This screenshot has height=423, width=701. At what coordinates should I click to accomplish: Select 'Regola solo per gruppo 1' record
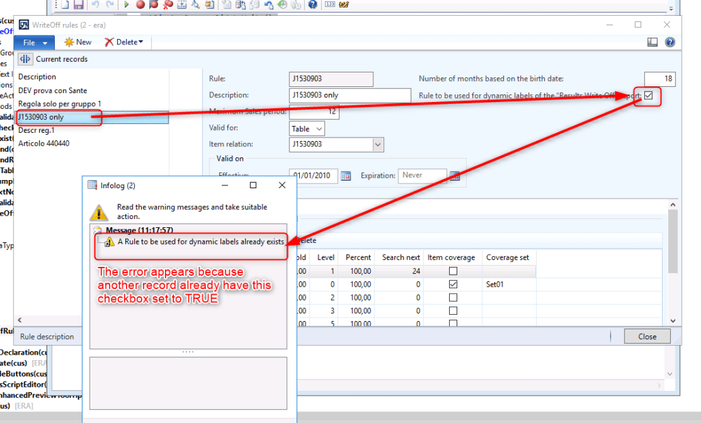[60, 103]
